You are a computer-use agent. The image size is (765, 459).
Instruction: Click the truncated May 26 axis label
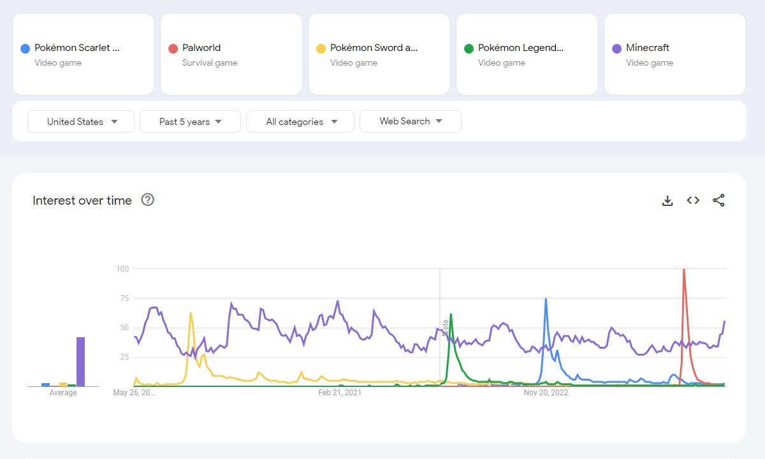point(134,393)
